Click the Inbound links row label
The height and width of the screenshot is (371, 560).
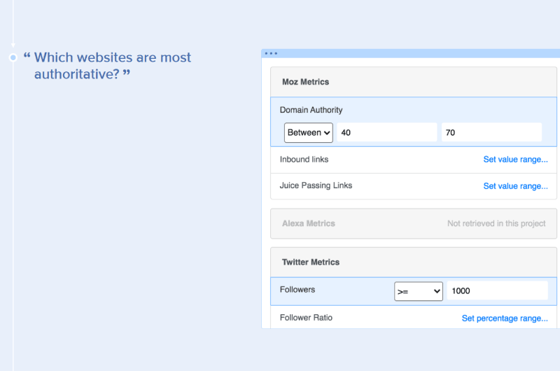point(304,160)
